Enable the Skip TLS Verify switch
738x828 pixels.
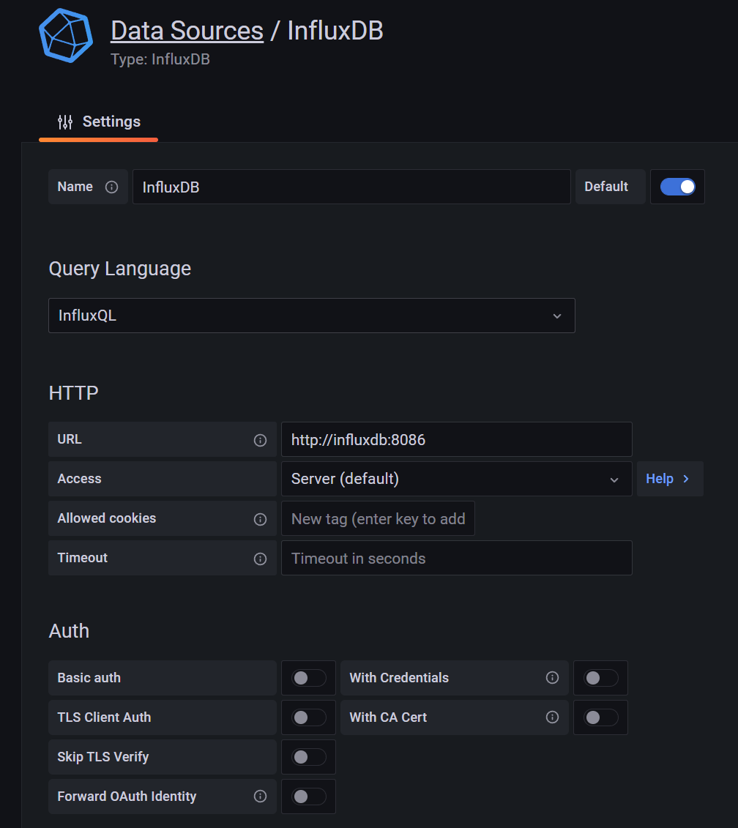point(308,757)
